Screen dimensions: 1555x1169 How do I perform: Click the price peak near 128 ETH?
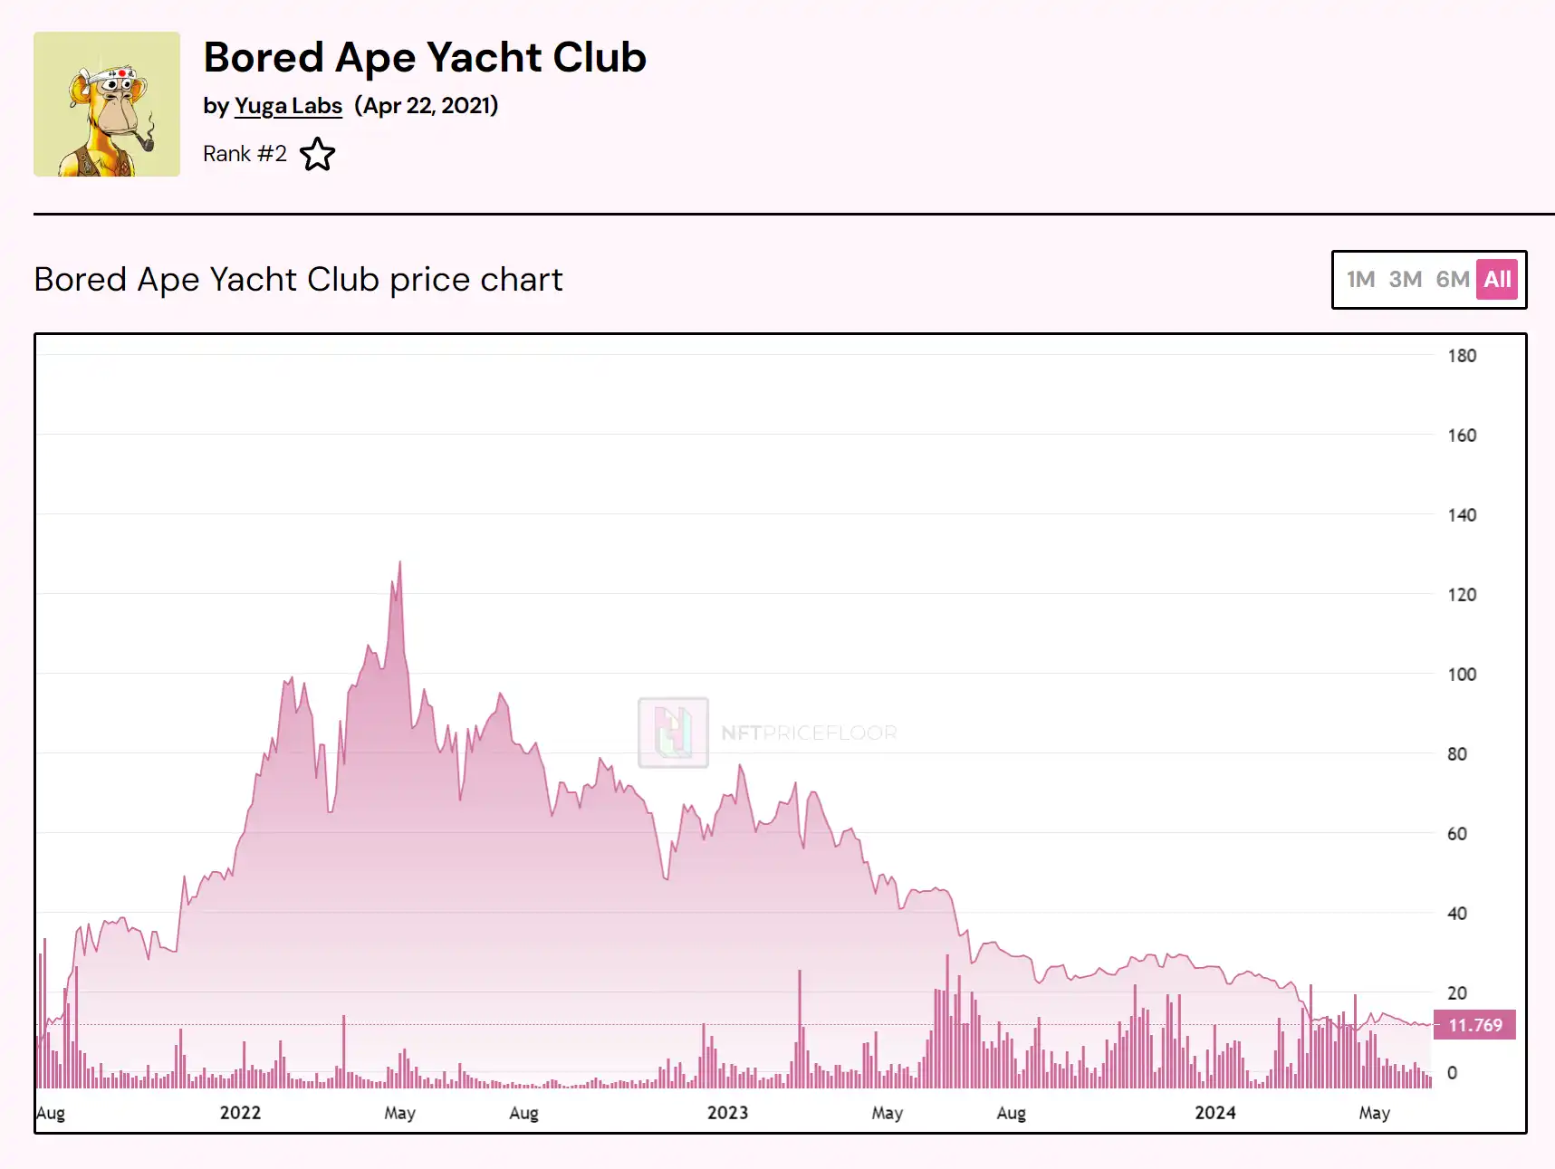(x=399, y=563)
